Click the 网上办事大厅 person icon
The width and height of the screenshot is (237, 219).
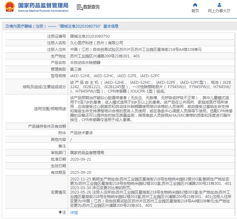[219, 5]
